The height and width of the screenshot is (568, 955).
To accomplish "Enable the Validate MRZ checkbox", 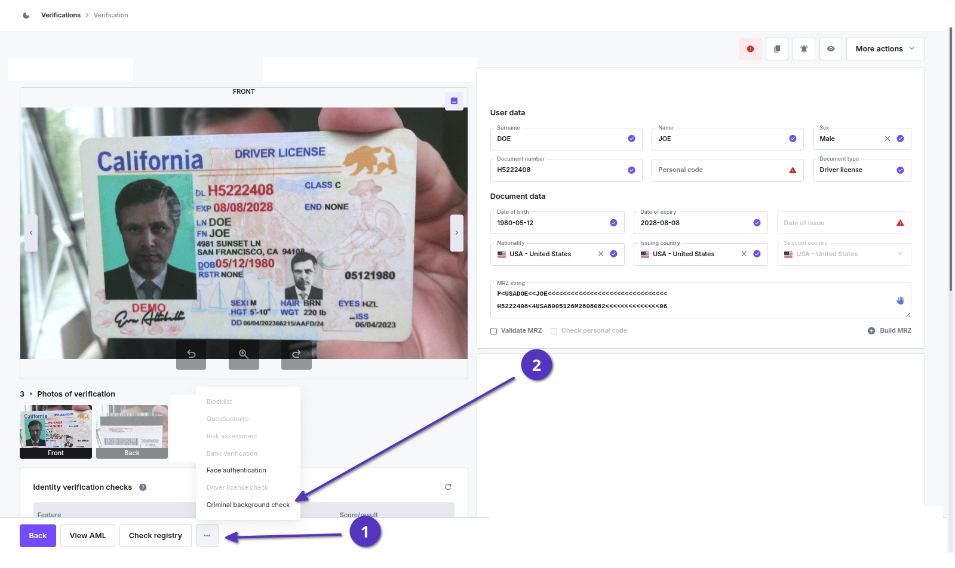I will point(494,331).
